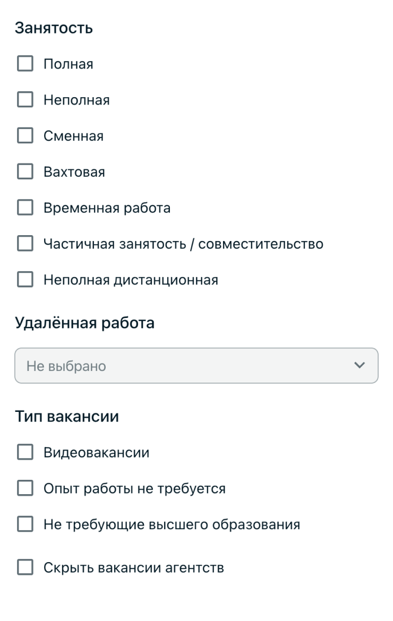Enable Не требующие высшего образования checkbox

pos(25,524)
